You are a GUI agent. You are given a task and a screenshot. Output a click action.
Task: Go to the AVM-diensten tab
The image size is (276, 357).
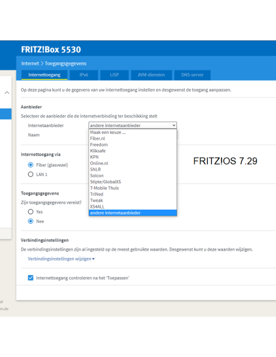(x=151, y=75)
